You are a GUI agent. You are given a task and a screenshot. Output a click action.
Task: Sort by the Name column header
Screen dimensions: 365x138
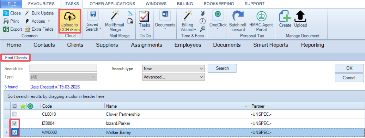177,106
